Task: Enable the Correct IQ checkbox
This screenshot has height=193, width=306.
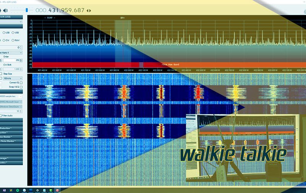Action: [21, 83]
